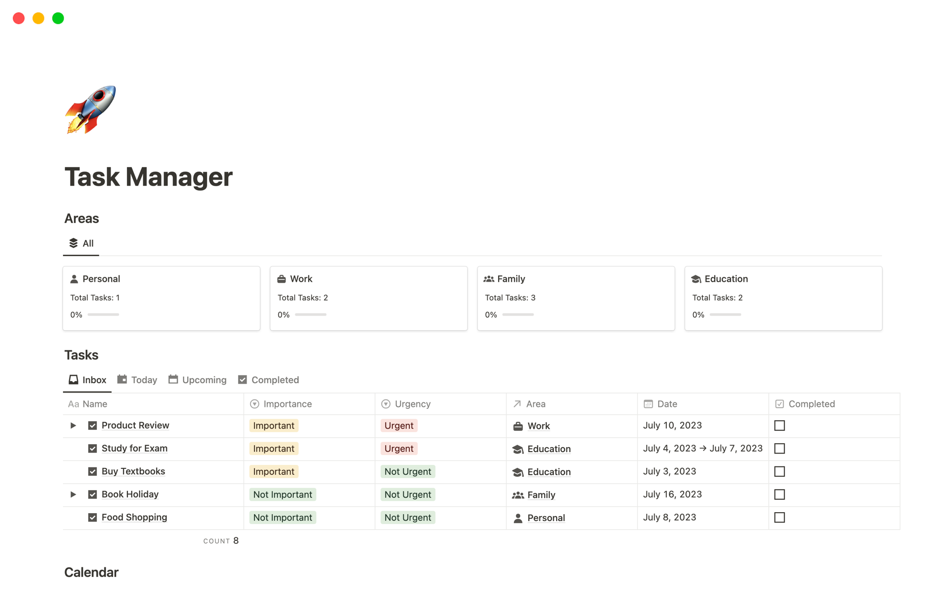This screenshot has width=945, height=591.
Task: Open the Buy Textbooks task
Action: coord(133,471)
